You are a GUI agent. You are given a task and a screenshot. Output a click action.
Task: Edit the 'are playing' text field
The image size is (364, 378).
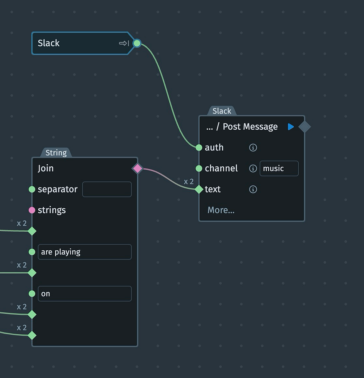pos(85,252)
